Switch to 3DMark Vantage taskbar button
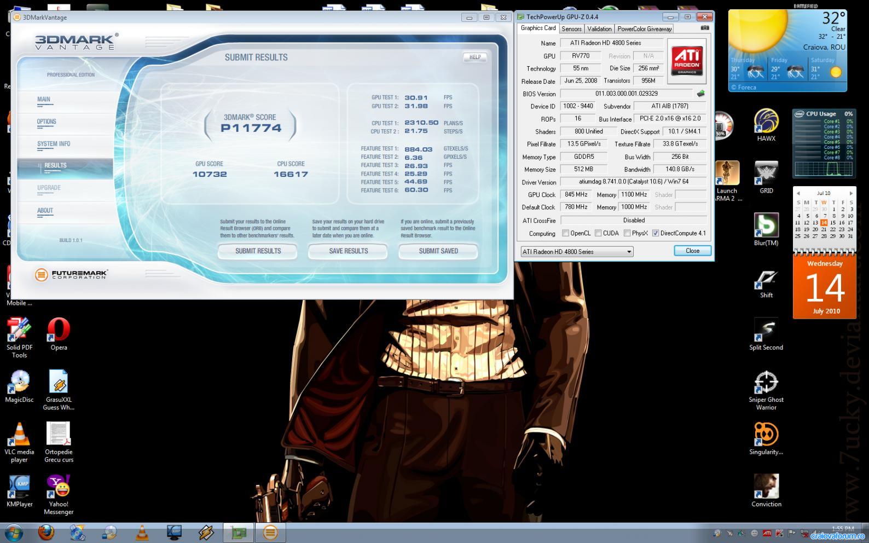The width and height of the screenshot is (869, 543). 270,532
